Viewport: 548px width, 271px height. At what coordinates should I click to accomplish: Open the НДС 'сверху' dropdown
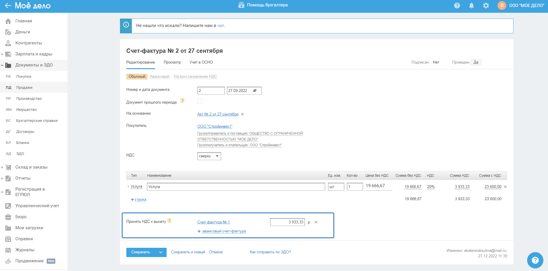click(x=209, y=156)
